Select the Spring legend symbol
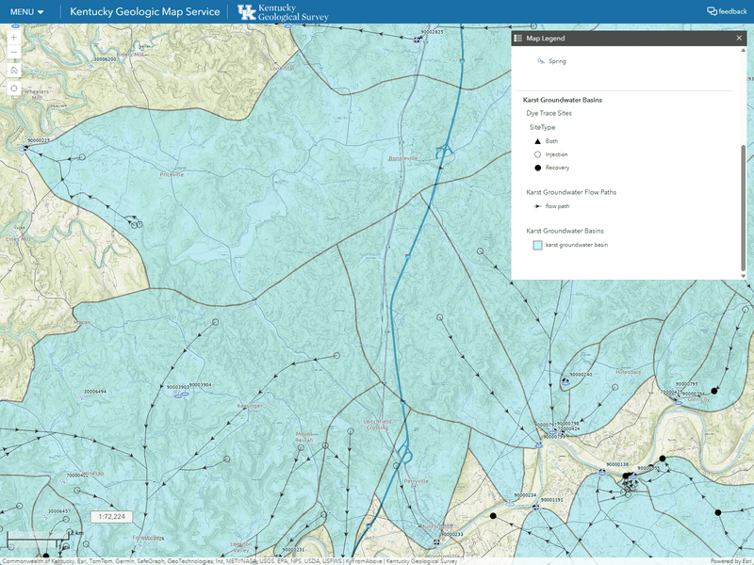This screenshot has height=565, width=754. click(540, 59)
